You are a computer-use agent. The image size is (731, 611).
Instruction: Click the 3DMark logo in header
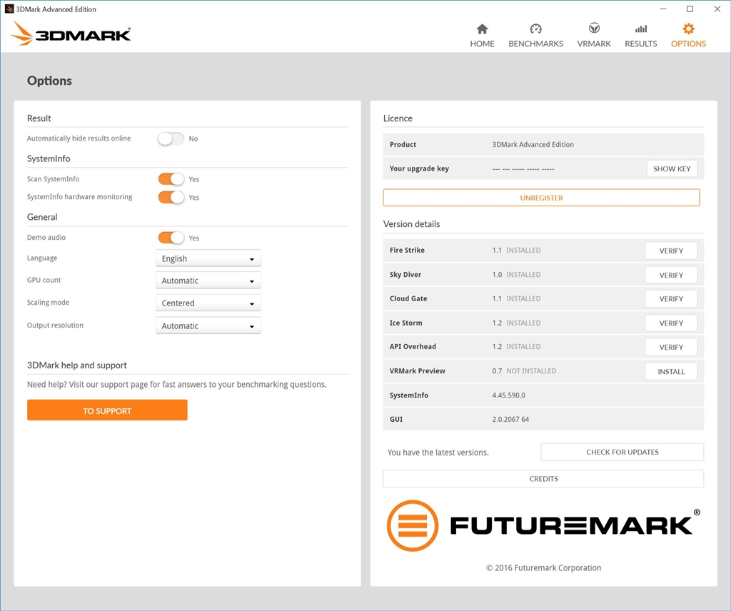(x=71, y=34)
